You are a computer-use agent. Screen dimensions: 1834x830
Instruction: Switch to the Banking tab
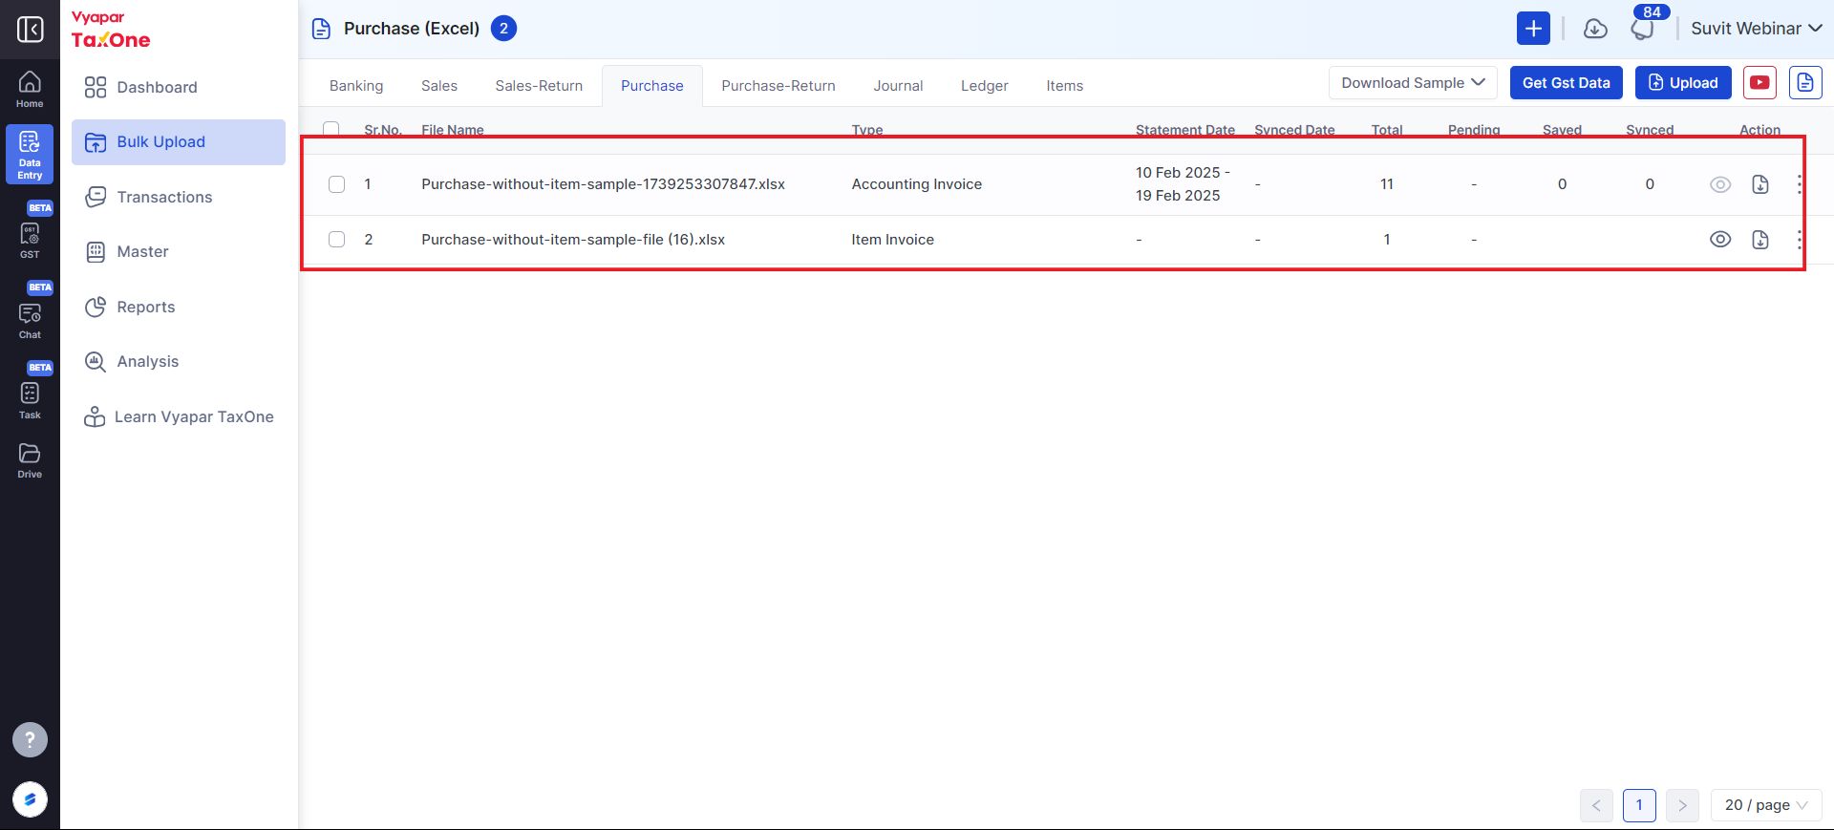356,86
